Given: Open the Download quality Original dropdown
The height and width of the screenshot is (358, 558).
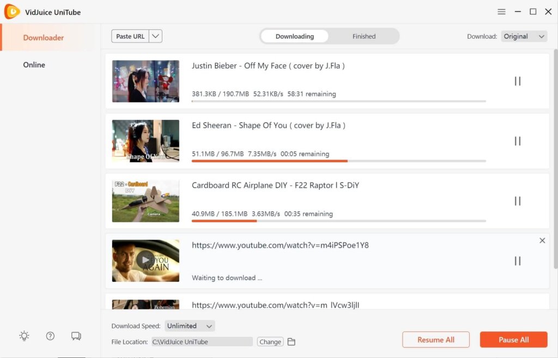Looking at the screenshot, I should (524, 37).
